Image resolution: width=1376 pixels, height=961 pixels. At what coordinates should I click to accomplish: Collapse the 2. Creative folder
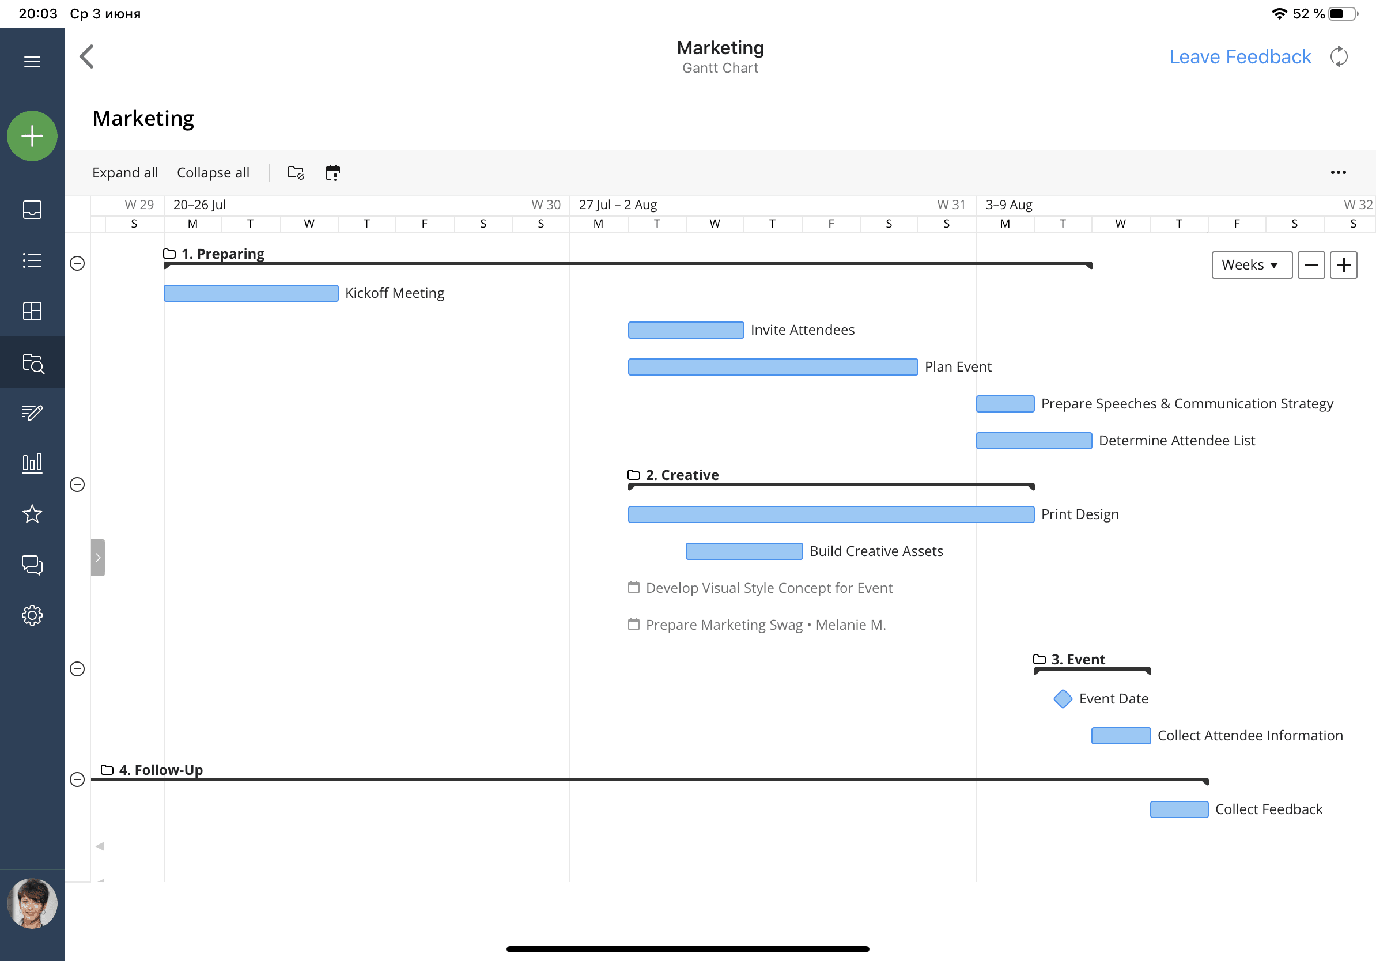click(x=77, y=485)
